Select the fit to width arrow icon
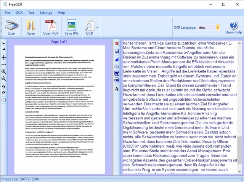244x182 pixels. pyautogui.click(x=3, y=64)
